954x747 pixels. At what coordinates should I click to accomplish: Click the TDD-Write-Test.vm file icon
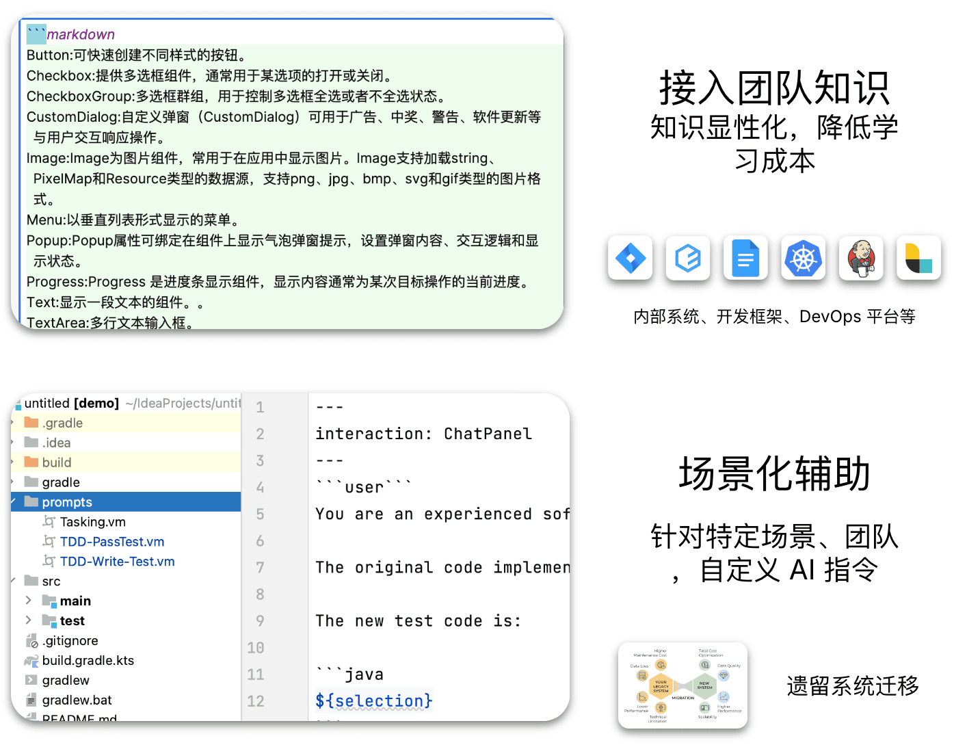[49, 561]
